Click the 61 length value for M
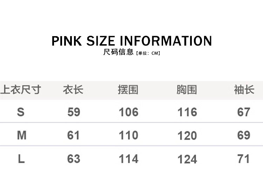The image size is (263, 194). [73, 135]
